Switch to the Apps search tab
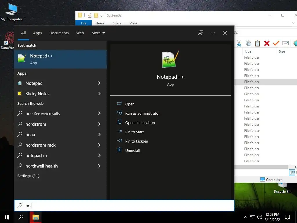 click(x=37, y=33)
